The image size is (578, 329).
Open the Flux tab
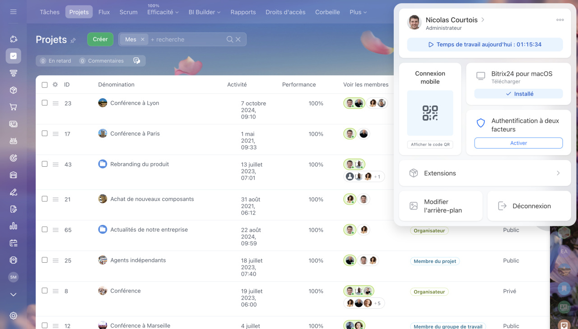coord(104,12)
